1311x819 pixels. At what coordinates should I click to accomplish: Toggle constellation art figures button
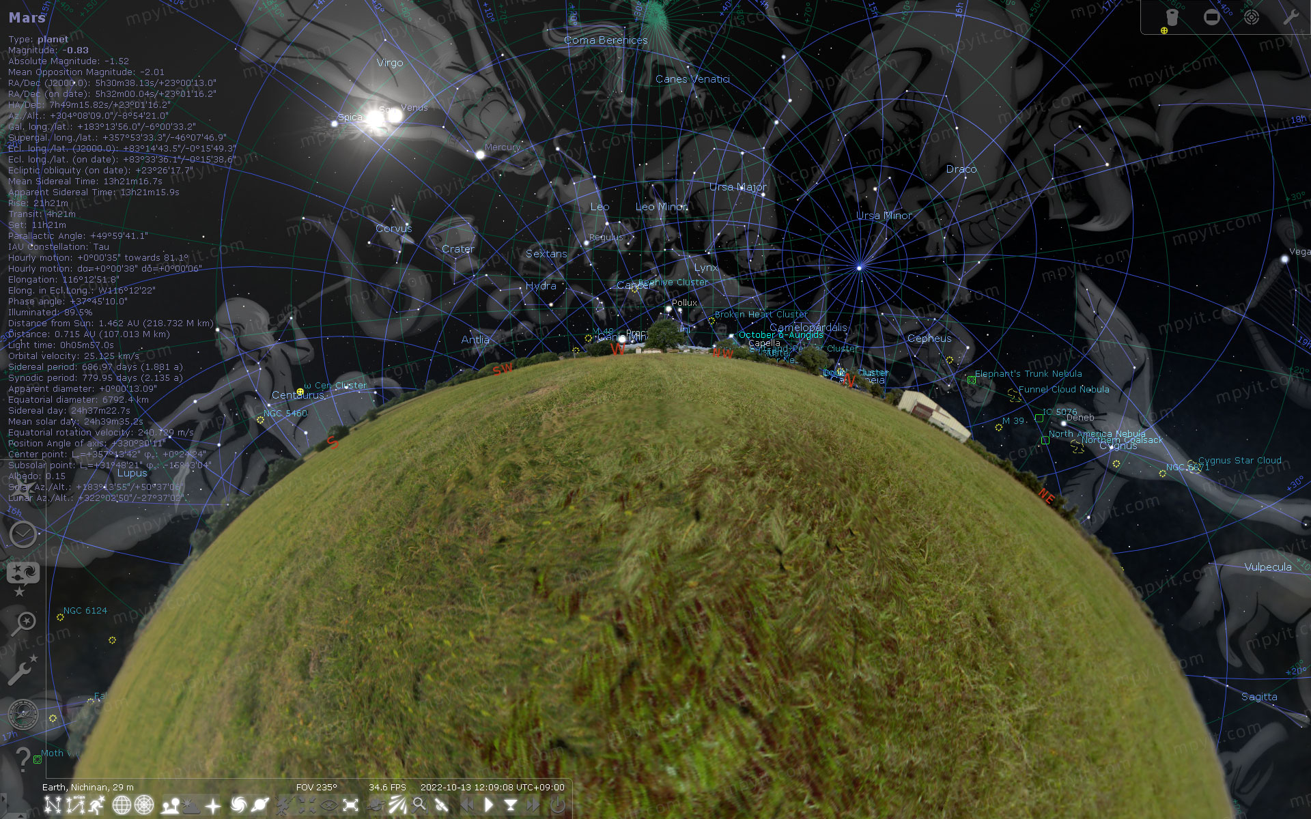coord(98,805)
